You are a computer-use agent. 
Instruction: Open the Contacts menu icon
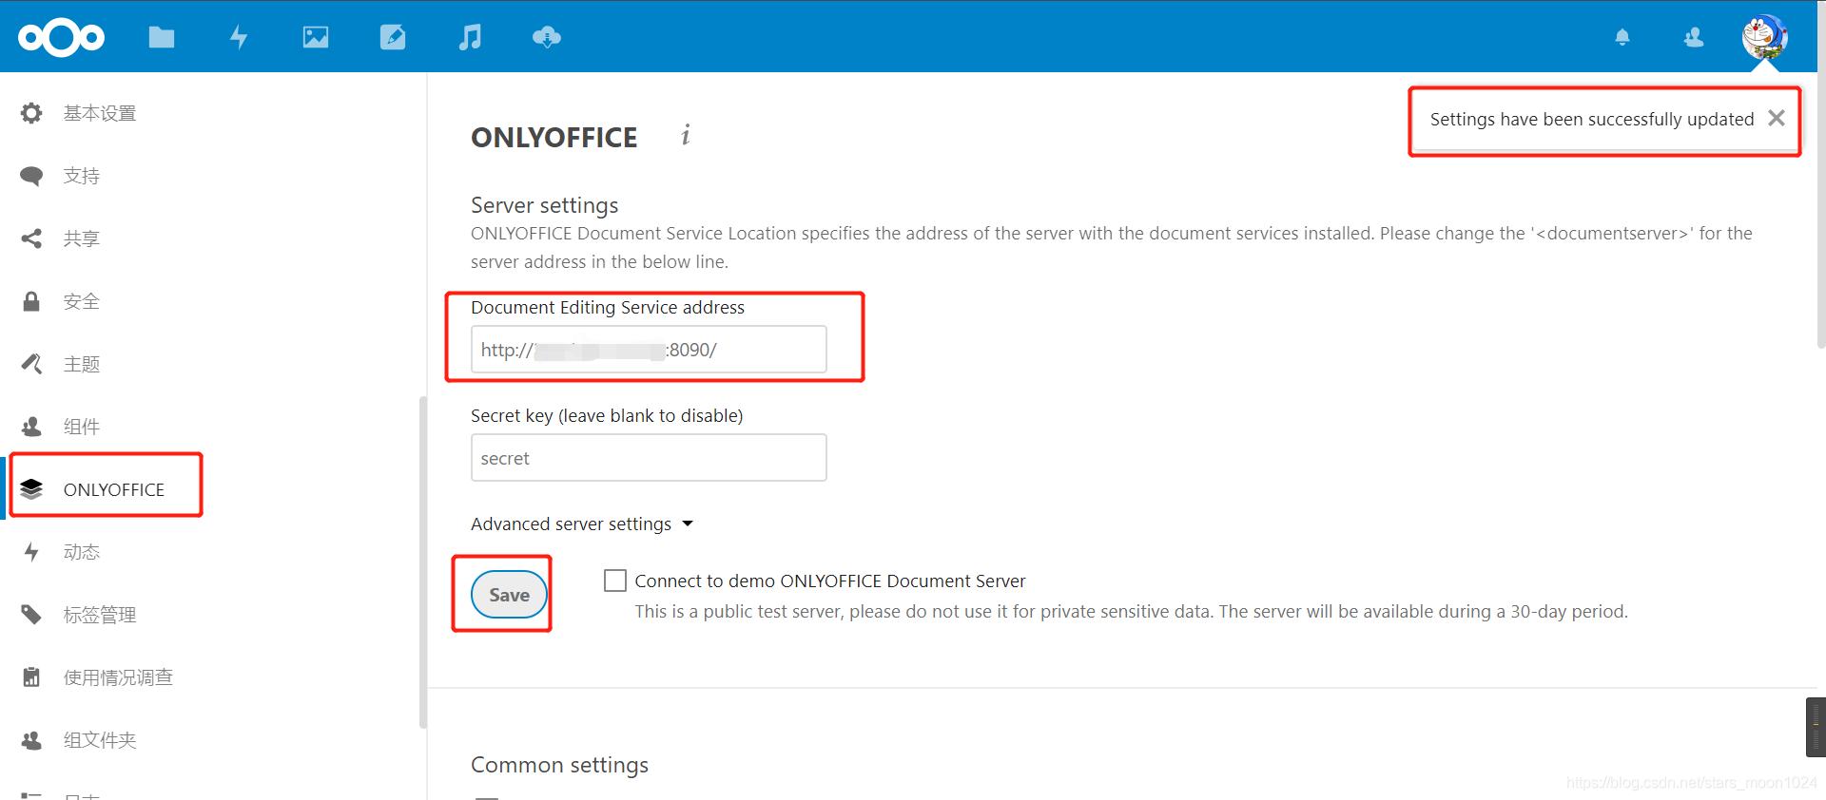click(1694, 37)
